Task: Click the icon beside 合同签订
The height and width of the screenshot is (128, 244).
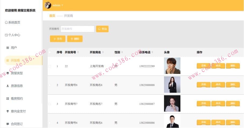Action: click(x=8, y=124)
